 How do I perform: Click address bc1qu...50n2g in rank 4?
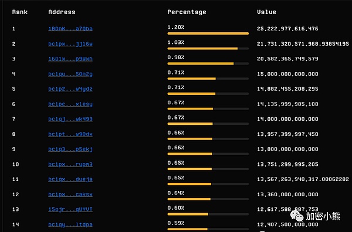click(70, 74)
